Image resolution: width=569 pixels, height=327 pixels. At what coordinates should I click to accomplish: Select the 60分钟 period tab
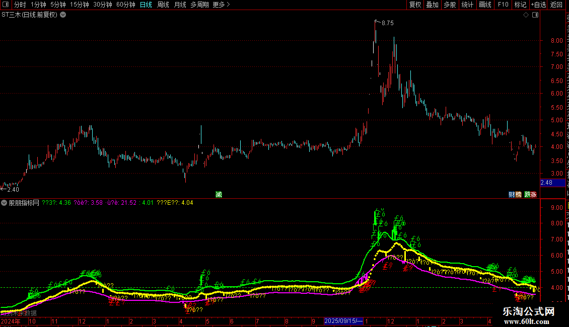[x=125, y=5]
